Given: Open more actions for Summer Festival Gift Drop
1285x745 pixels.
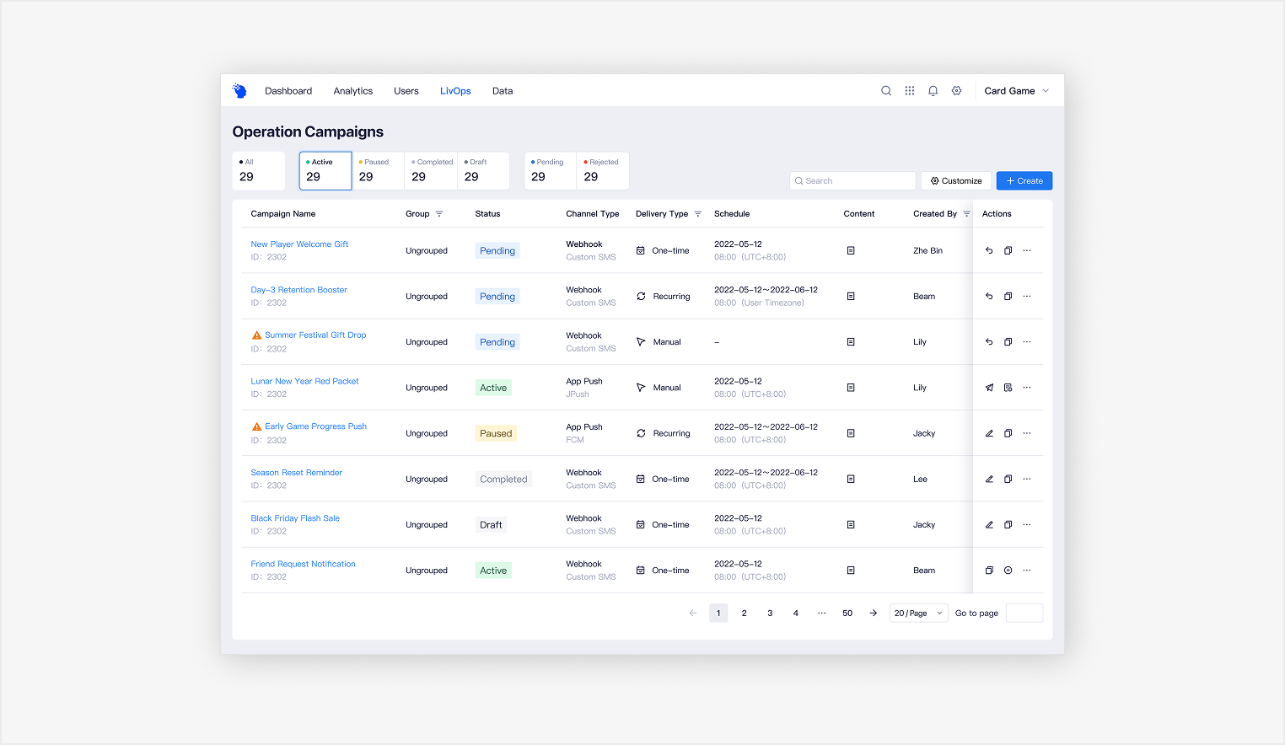Looking at the screenshot, I should pos(1027,342).
